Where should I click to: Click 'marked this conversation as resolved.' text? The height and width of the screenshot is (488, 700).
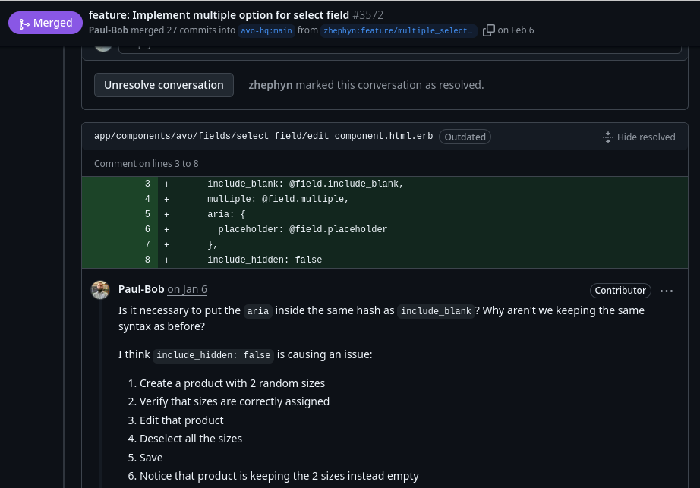coord(389,85)
